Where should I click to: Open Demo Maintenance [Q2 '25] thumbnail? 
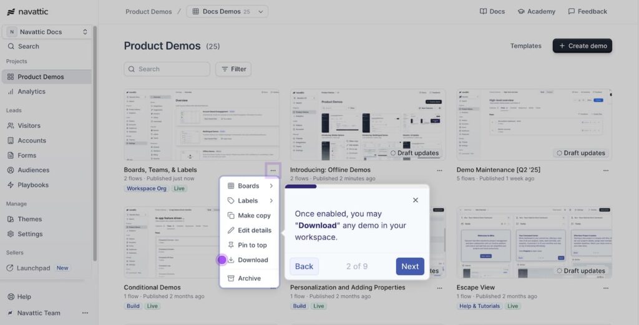pyautogui.click(x=534, y=125)
